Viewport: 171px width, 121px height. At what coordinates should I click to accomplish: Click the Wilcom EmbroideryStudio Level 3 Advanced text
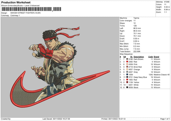pyautogui.click(x=20, y=6)
